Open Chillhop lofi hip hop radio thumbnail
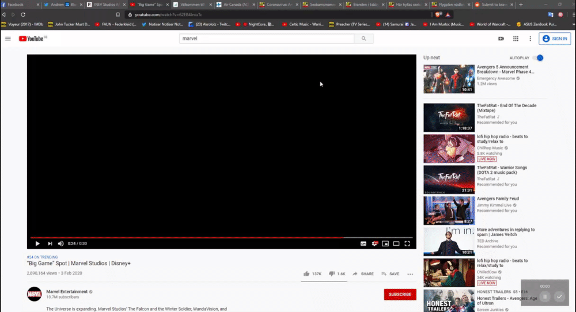Viewport: 576px width, 312px height. point(449,149)
